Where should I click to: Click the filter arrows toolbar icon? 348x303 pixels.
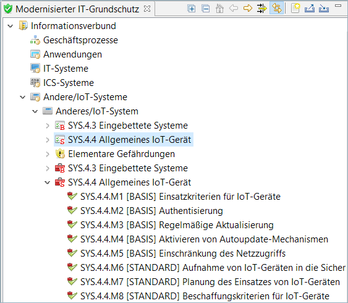point(262,9)
